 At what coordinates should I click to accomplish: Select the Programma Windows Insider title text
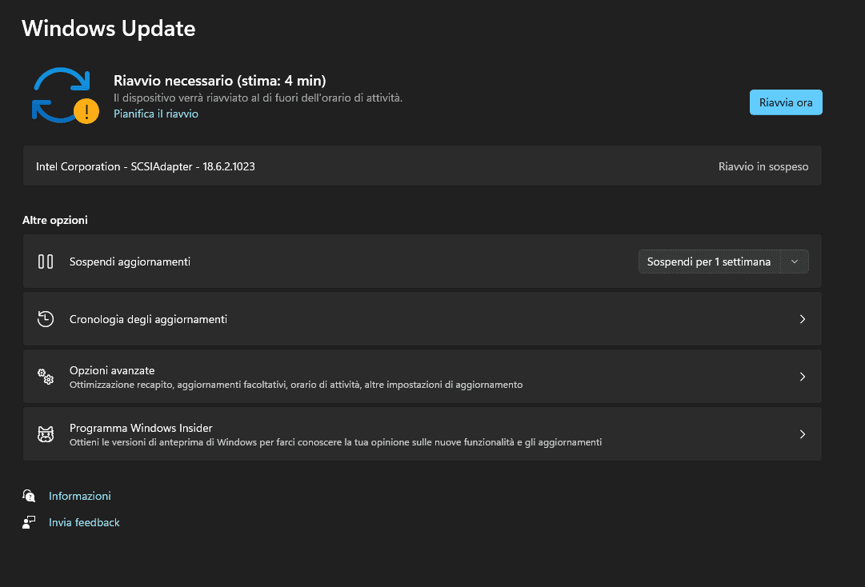[141, 428]
